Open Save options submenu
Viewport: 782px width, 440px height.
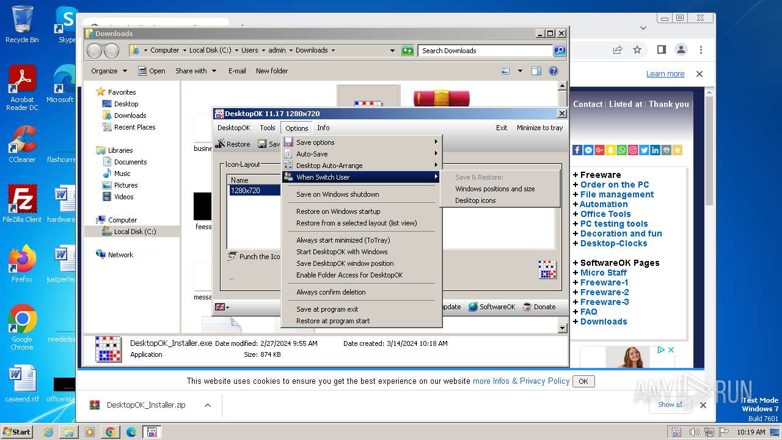(x=362, y=142)
